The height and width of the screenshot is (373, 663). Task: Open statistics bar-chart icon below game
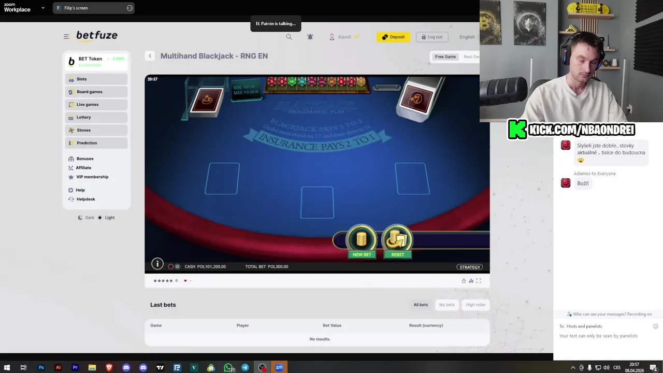pyautogui.click(x=471, y=281)
